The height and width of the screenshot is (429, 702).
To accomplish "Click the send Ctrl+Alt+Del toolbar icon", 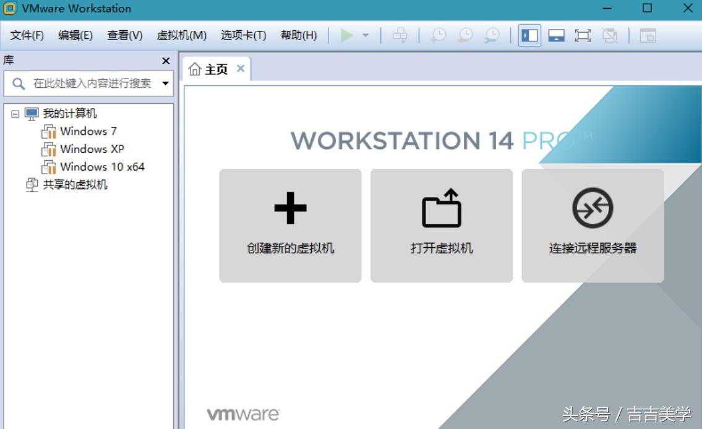I will pyautogui.click(x=400, y=35).
